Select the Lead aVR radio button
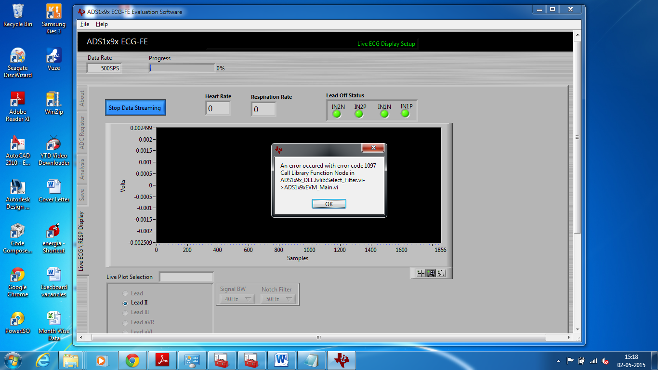 [x=126, y=322]
